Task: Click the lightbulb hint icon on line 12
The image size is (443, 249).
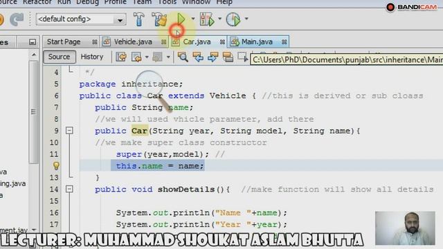Action: [56, 166]
